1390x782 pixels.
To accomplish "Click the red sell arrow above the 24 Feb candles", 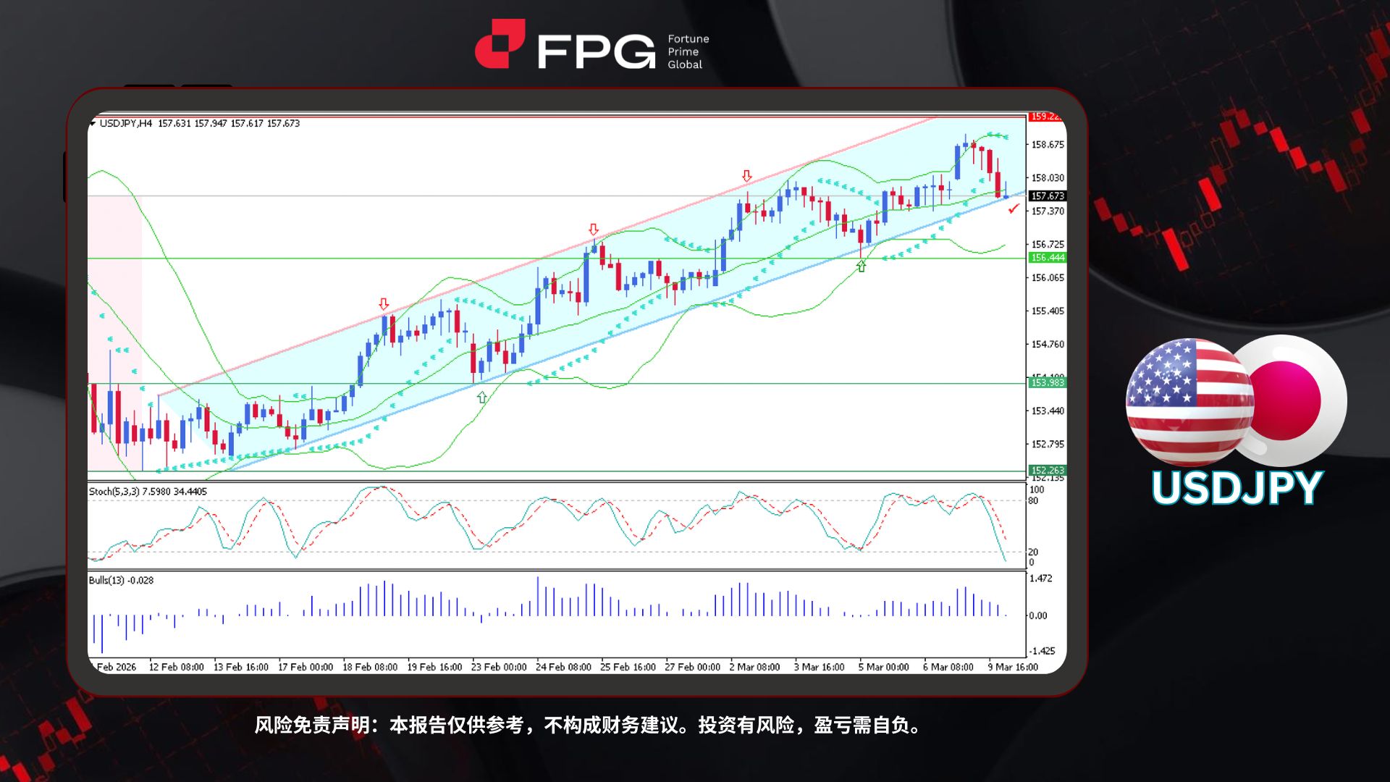I will click(x=593, y=229).
